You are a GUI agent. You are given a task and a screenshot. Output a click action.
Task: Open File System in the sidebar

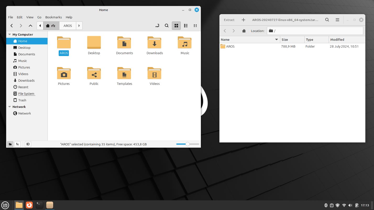click(27, 93)
